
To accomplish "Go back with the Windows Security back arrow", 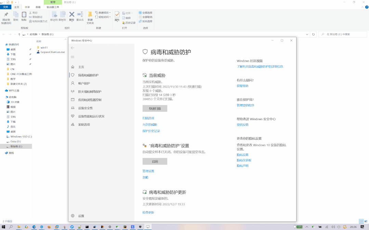I will tap(73, 48).
